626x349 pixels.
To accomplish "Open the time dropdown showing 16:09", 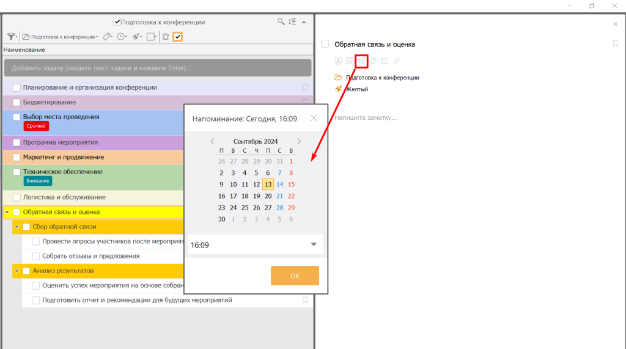I will click(x=314, y=244).
